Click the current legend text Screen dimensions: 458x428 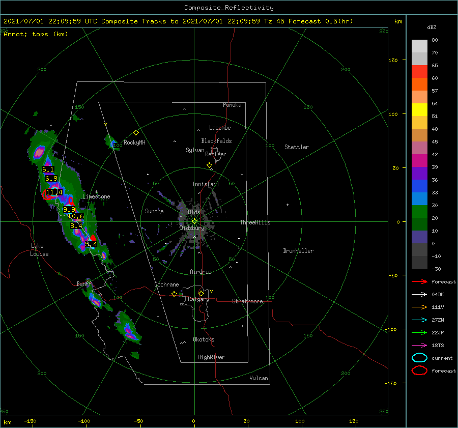[442, 358]
